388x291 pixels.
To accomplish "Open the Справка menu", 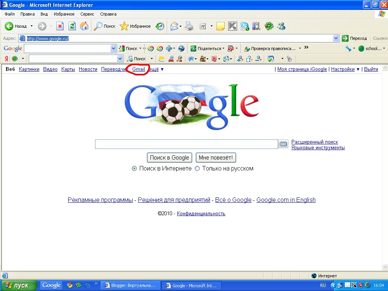I will (108, 14).
